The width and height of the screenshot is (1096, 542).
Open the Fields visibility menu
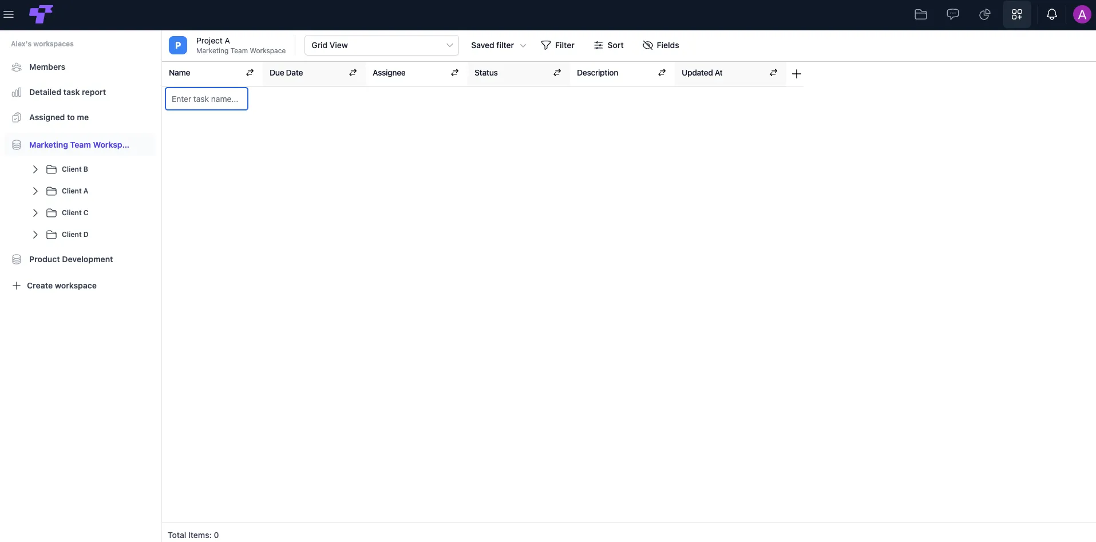[660, 45]
